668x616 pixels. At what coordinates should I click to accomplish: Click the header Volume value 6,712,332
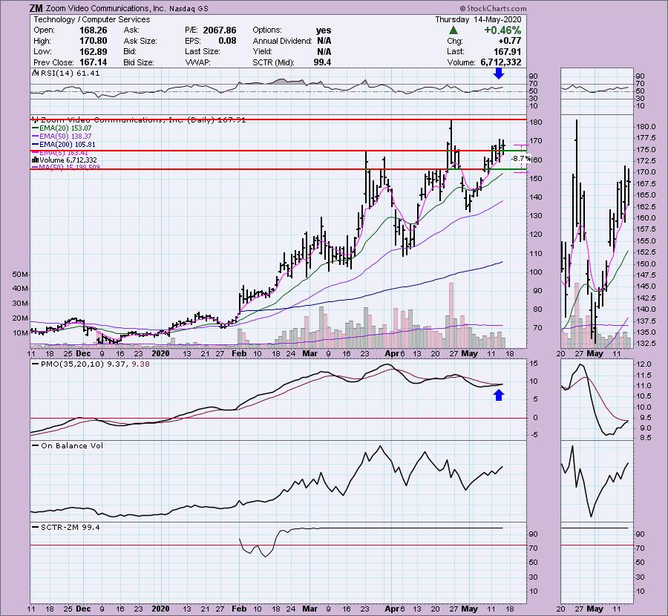tap(500, 62)
